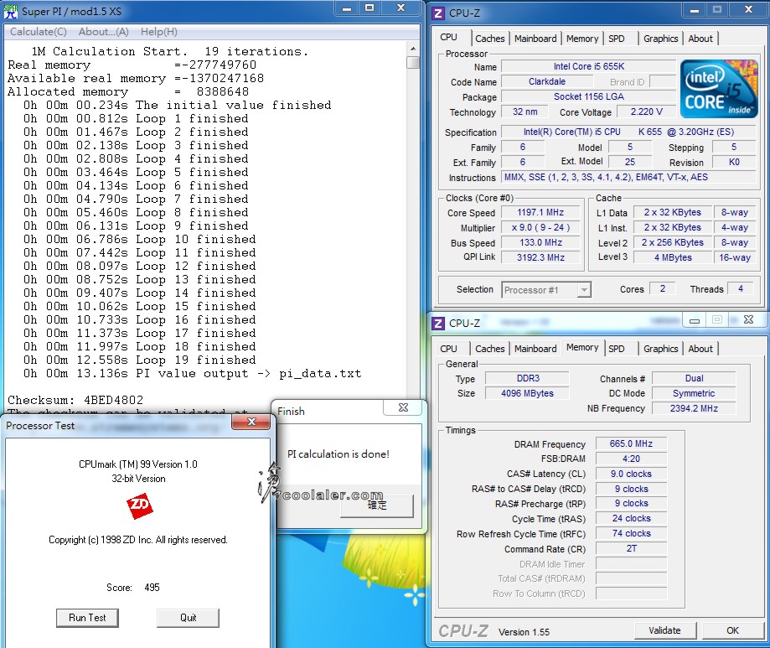Switch to Graphics tab in upper CPU-Z window
The height and width of the screenshot is (648, 770).
tap(660, 39)
